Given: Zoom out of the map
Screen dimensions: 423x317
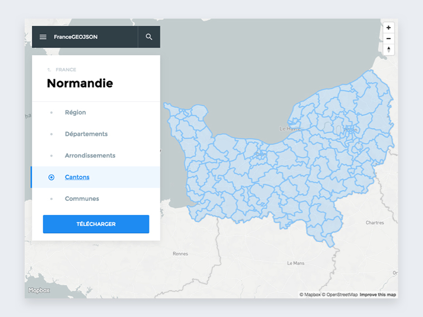Looking at the screenshot, I should tap(388, 39).
